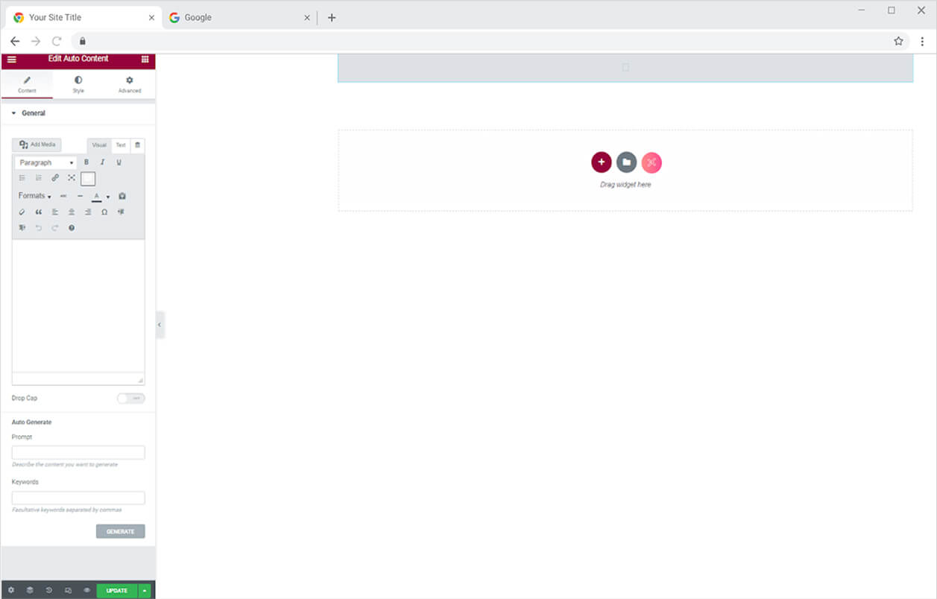Open the Navigator layers icon
Viewport: 937px width, 599px height.
(x=30, y=591)
